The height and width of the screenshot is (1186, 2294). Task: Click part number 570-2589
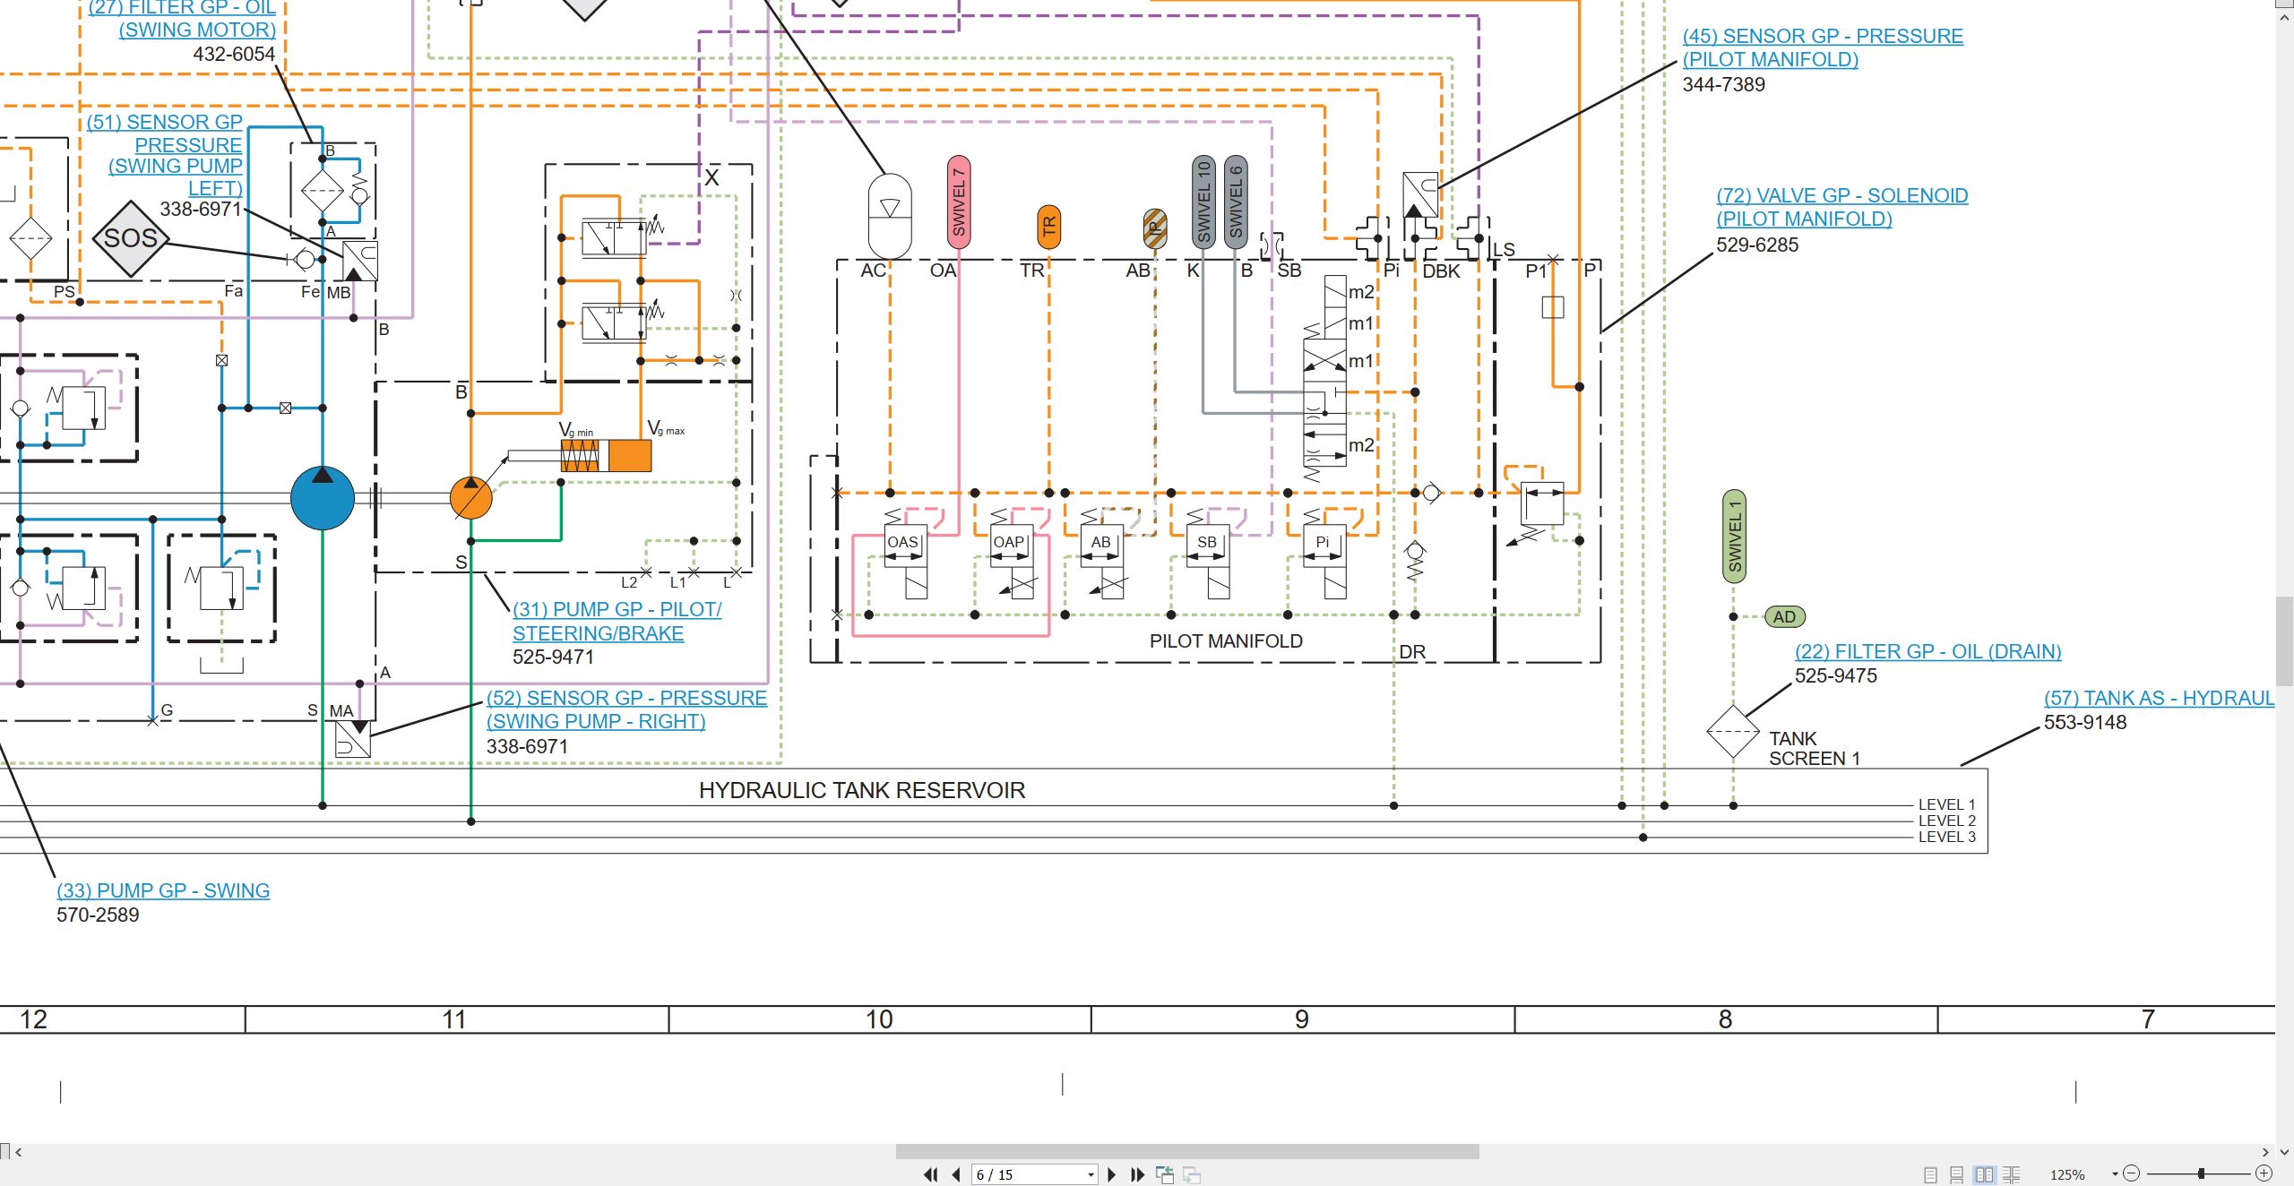(x=98, y=915)
